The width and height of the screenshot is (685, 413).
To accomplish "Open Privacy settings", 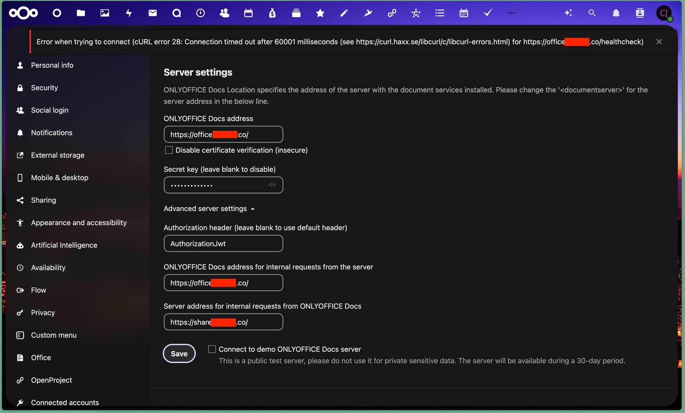I will point(43,312).
